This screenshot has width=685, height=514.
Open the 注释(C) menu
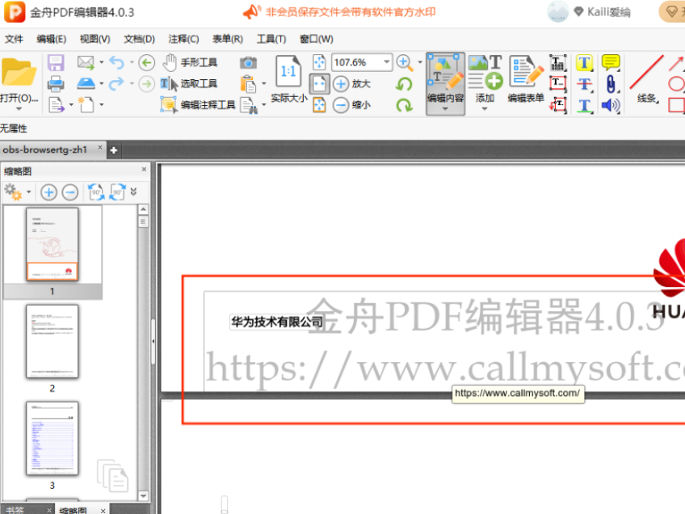[x=183, y=39]
